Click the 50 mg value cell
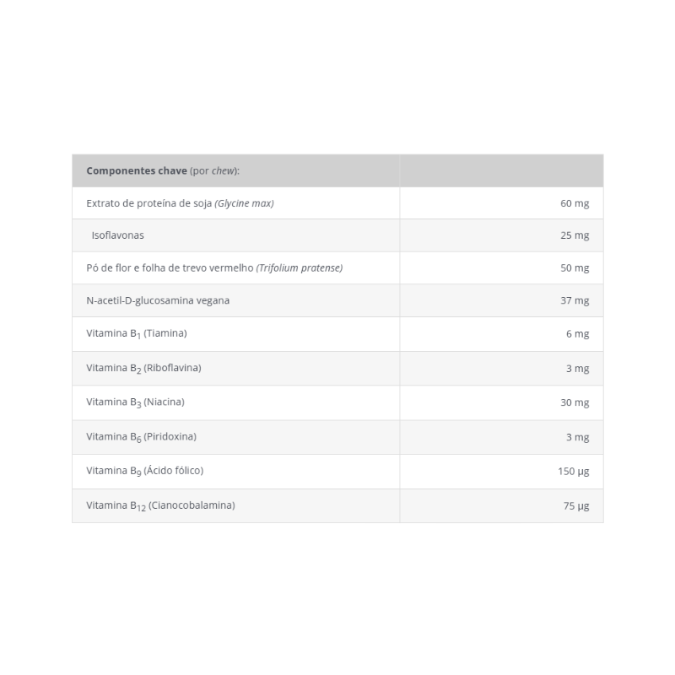 pos(575,267)
